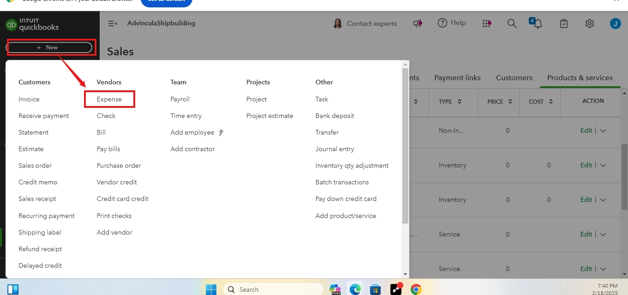
Task: Collapse the sidebar with hamburger icon
Action: (113, 24)
